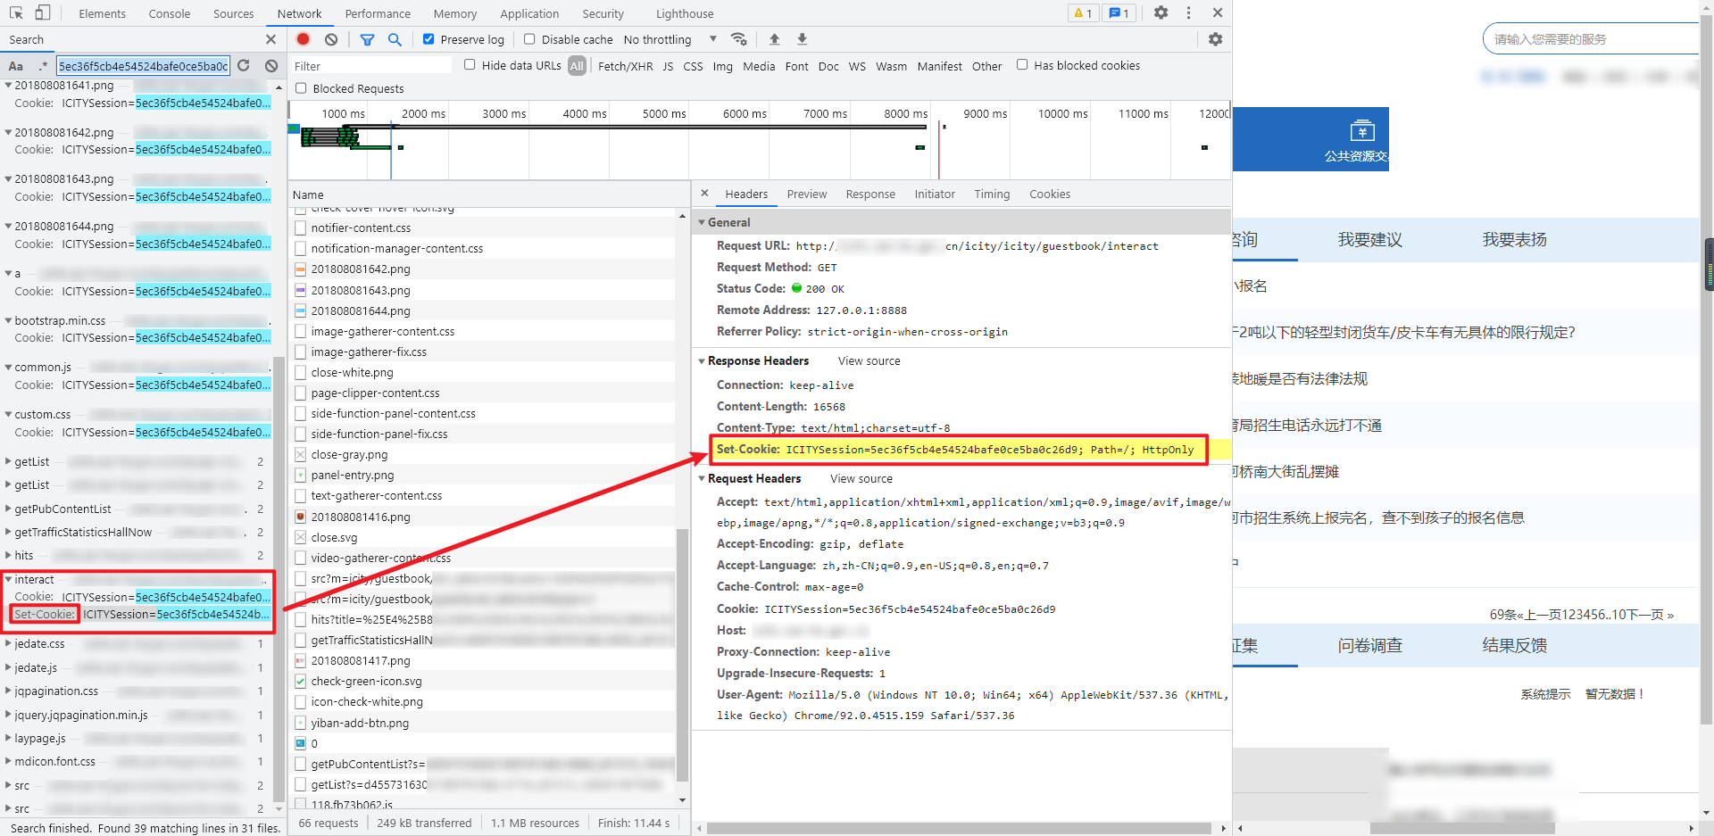This screenshot has height=836, width=1714.
Task: Toggle device toolbar icon
Action: click(x=42, y=12)
